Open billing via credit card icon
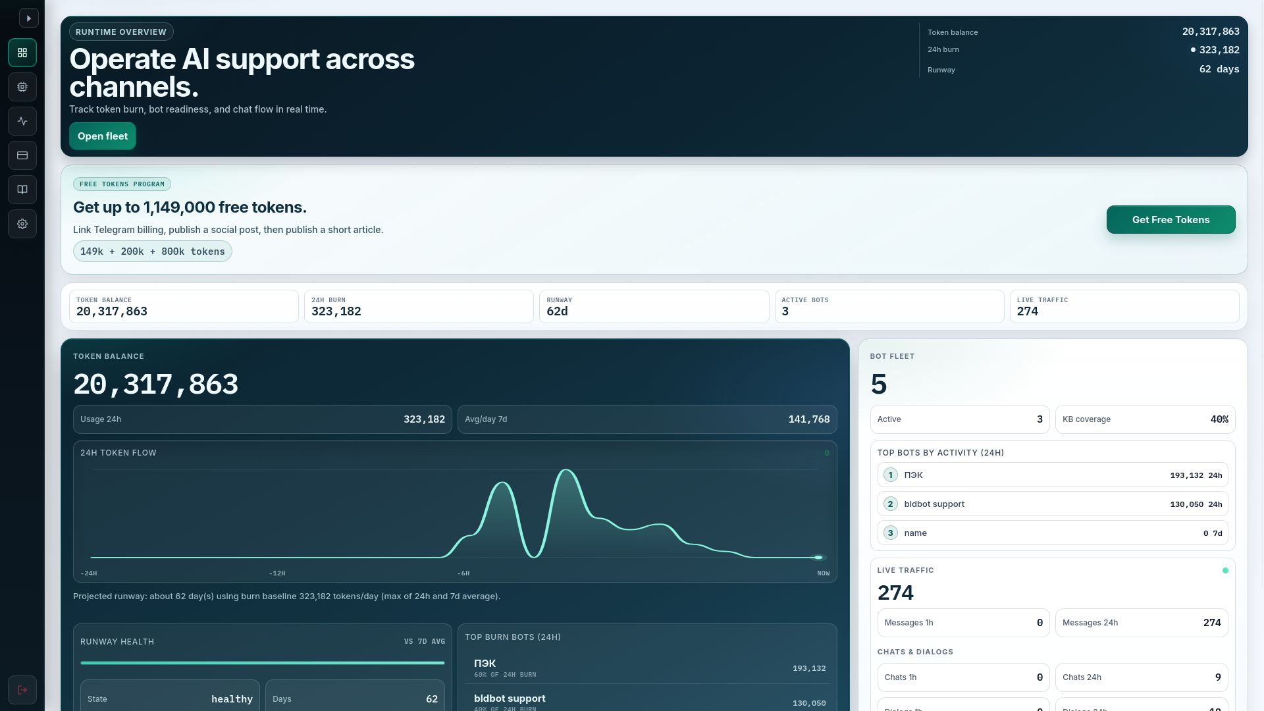1264x711 pixels. (x=22, y=155)
